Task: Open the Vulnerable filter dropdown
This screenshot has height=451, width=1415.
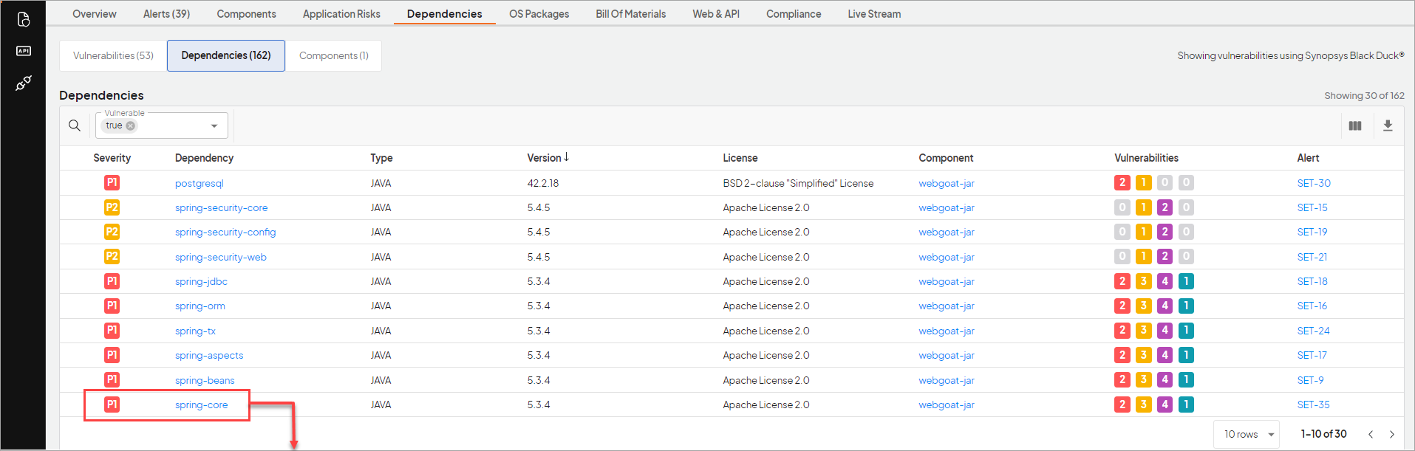Action: pyautogui.click(x=214, y=125)
